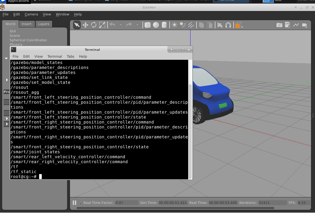Open the undo history dropdown arrow
The width and height of the screenshot is (315, 213).
point(121,25)
